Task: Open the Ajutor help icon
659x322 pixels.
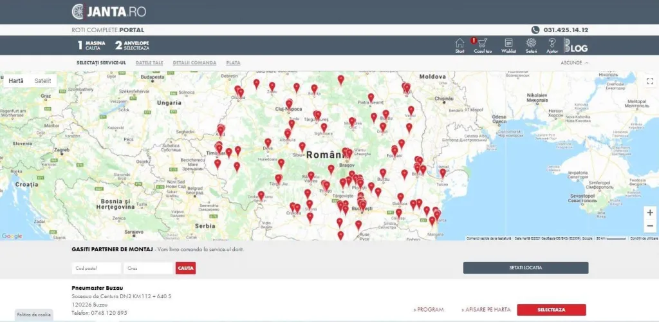Action: (552, 45)
